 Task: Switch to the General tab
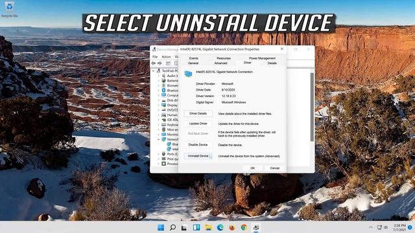click(x=193, y=63)
